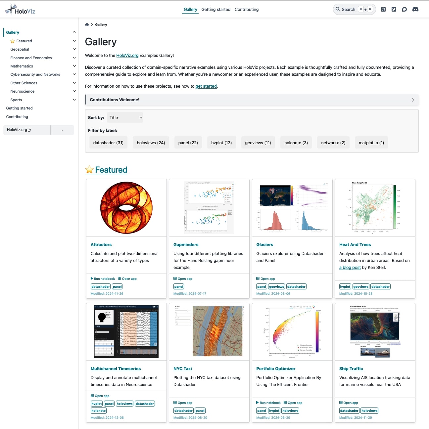Switch to the Getting started tab
The image size is (429, 429).
216,9
